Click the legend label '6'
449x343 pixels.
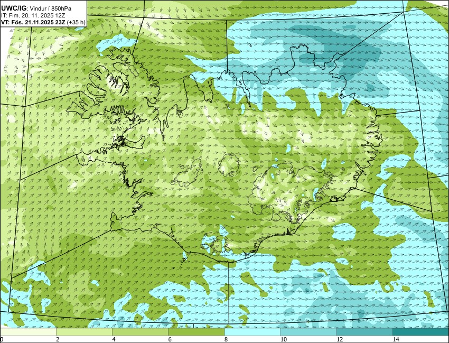tap(170, 339)
